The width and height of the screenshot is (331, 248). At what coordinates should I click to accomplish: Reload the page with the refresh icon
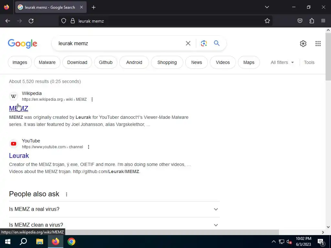31,21
